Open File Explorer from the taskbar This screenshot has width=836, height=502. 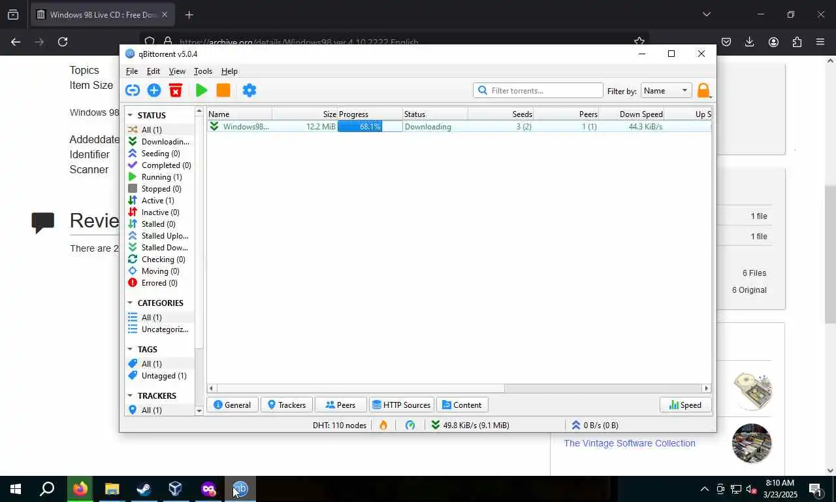click(x=112, y=489)
